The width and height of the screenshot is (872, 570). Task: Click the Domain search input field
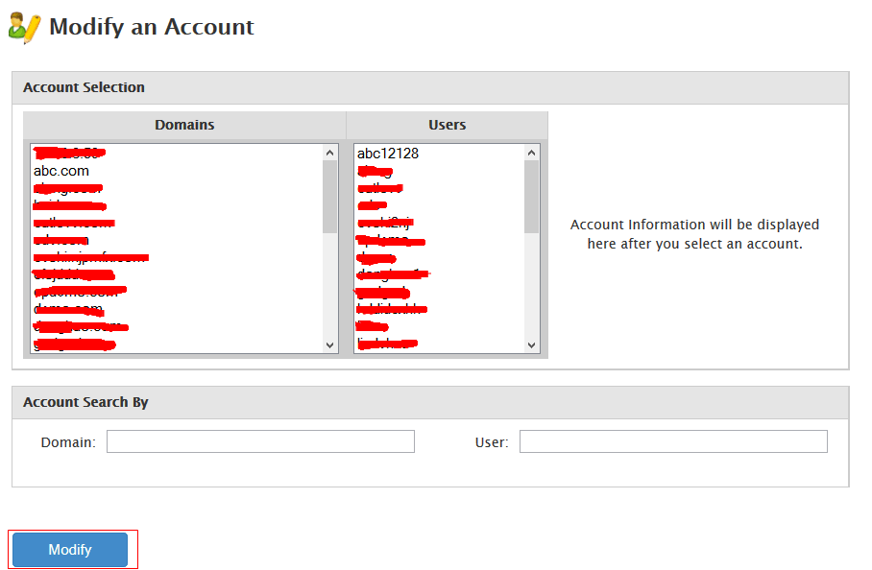pyautogui.click(x=260, y=441)
